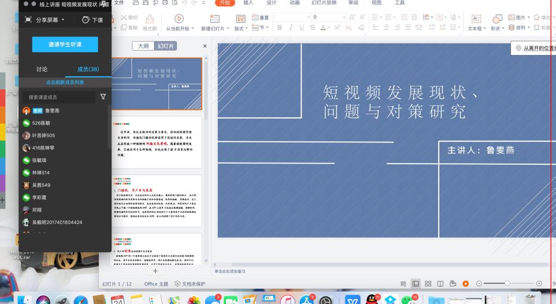
Task: Open the 幻灯片放映 slideshow ribbon tab
Action: (324, 3)
